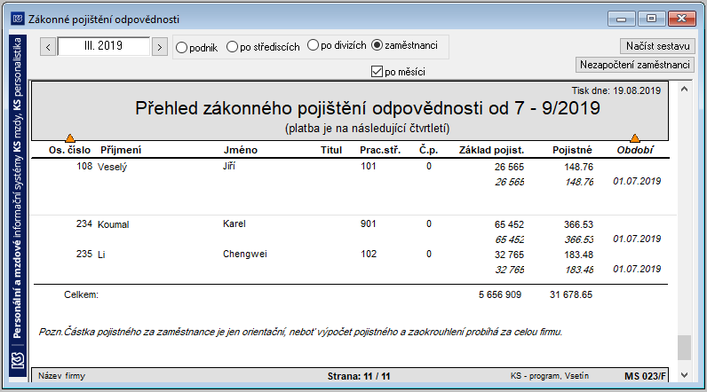Click orange sort marker above Os. číslo
The height and width of the screenshot is (392, 707).
point(70,138)
